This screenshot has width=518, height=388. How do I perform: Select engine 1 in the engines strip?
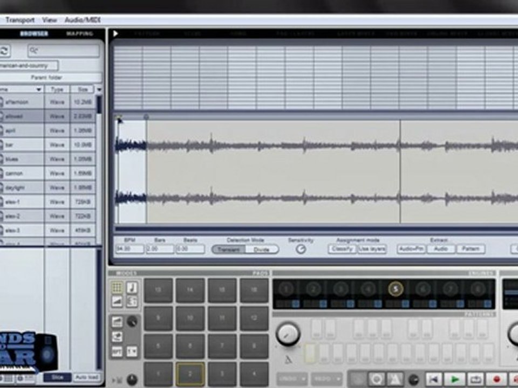click(x=286, y=289)
